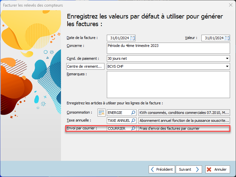Open calendar picker for Valeur date
Screen dimensions: 236x177
227,38
